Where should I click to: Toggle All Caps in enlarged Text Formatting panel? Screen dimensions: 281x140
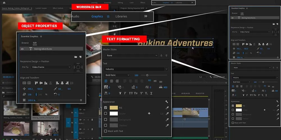[131, 93]
